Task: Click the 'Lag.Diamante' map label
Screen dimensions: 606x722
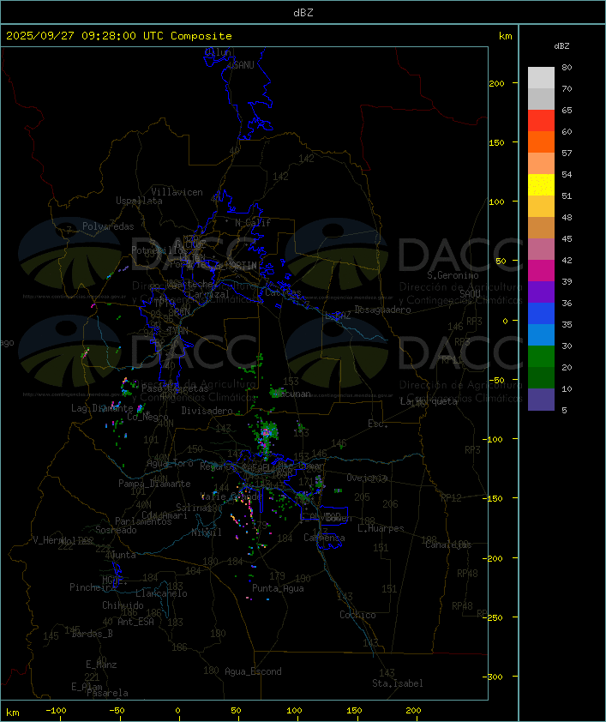Action: tap(102, 408)
